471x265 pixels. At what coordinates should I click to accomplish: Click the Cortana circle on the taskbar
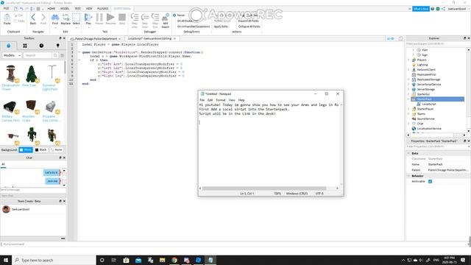pos(102,260)
